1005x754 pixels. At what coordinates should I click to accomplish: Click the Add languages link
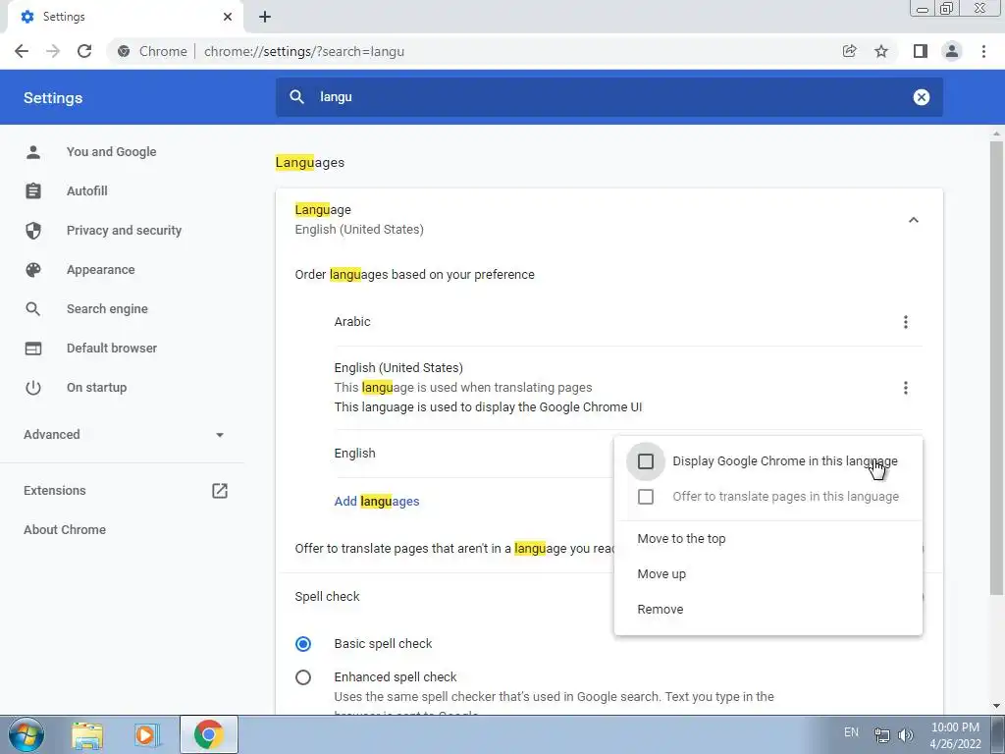[x=377, y=502]
